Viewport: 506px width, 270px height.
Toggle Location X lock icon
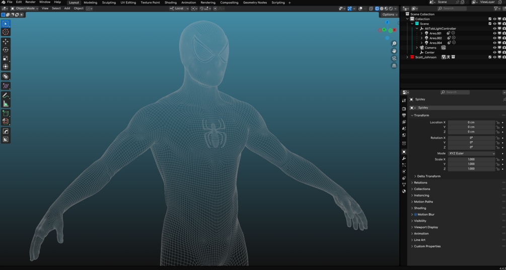[x=497, y=123]
